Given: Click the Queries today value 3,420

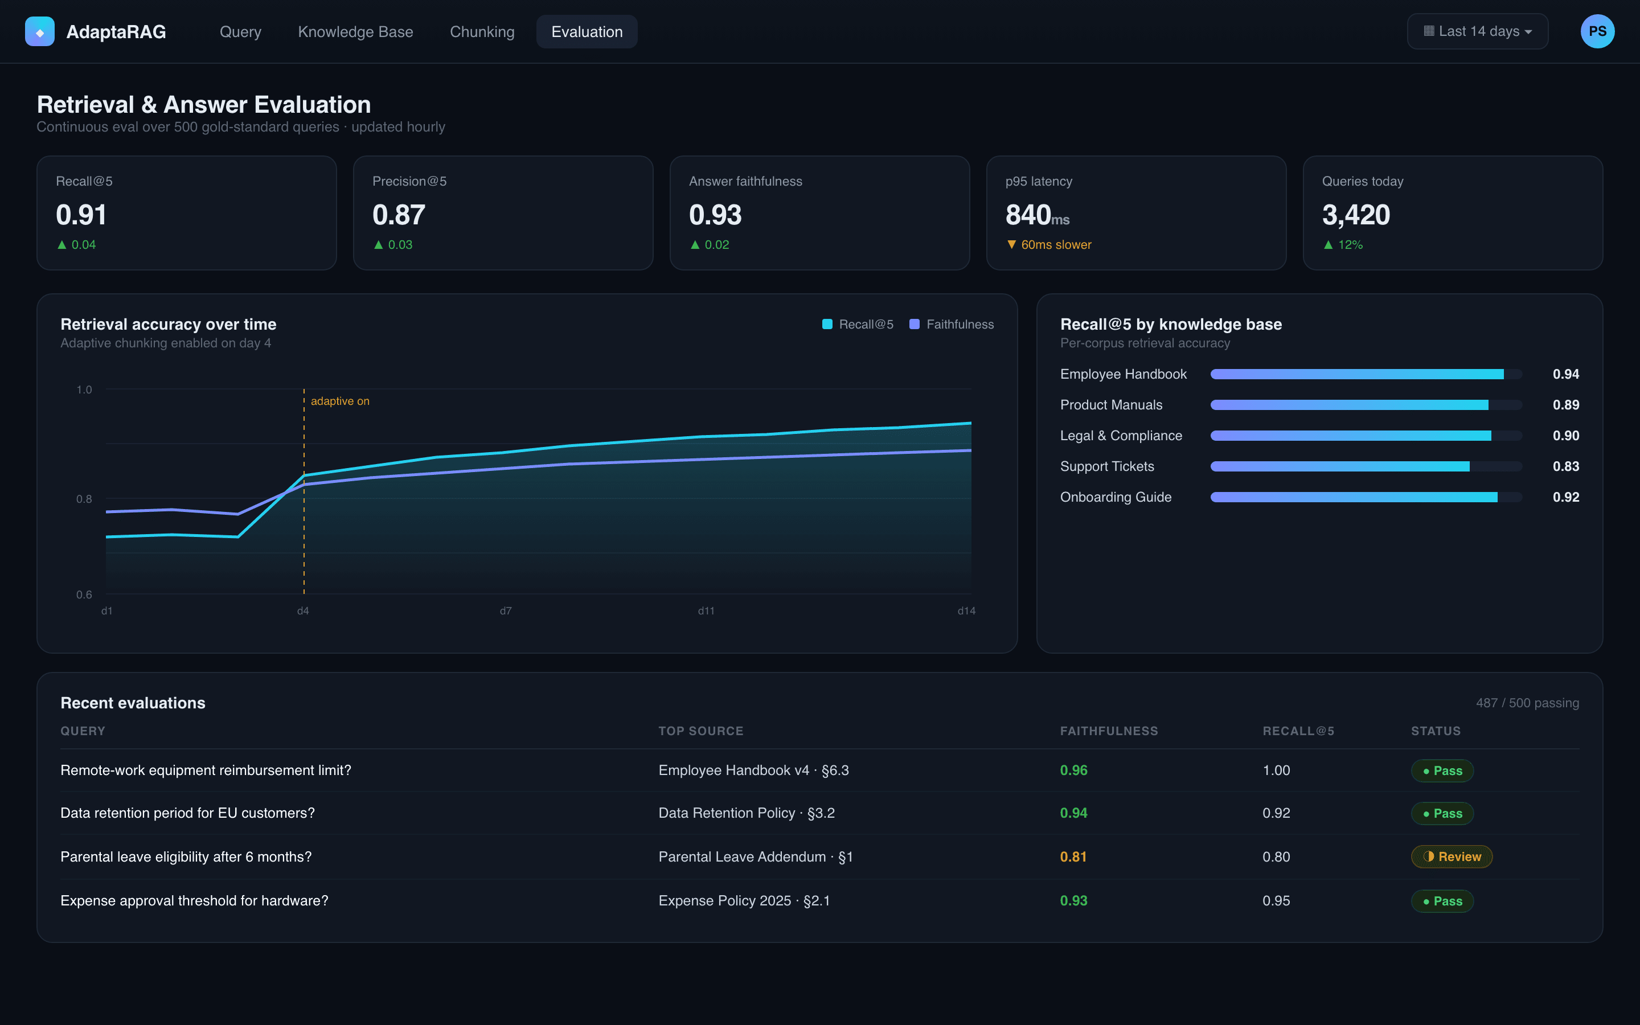Looking at the screenshot, I should click(1356, 215).
